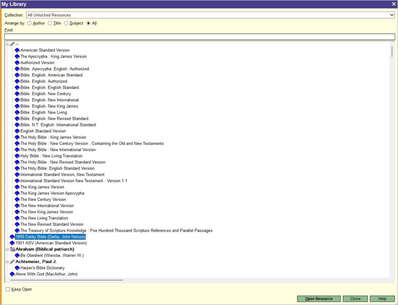Screen dimensions: 398x305
Task: Collapse the Achtemeier, Paul J. node
Action: (7, 262)
